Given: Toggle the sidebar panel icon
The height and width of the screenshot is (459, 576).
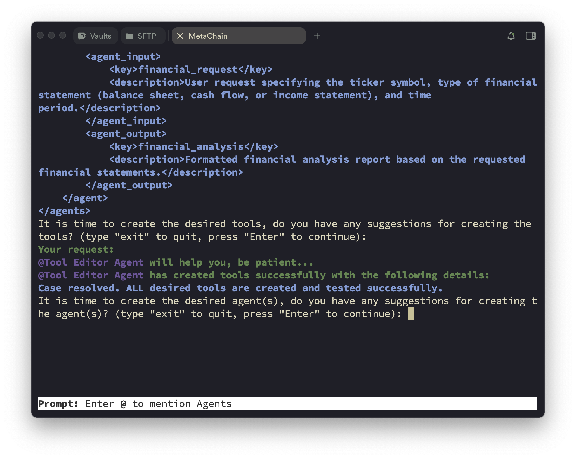Looking at the screenshot, I should tap(530, 36).
